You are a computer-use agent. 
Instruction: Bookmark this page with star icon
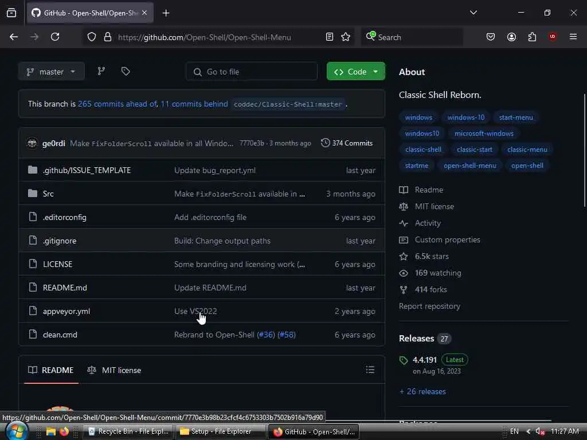coord(346,37)
